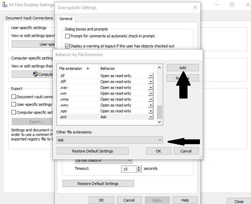Open behavior dropdown for .wm row
Viewport: 251px width, 204px height.
[150, 94]
